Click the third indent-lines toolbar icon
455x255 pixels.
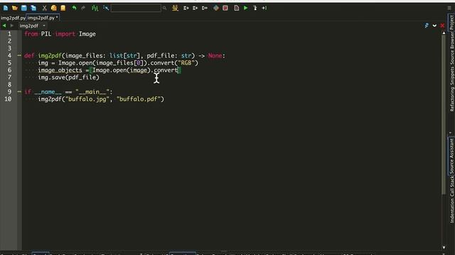tap(205, 8)
